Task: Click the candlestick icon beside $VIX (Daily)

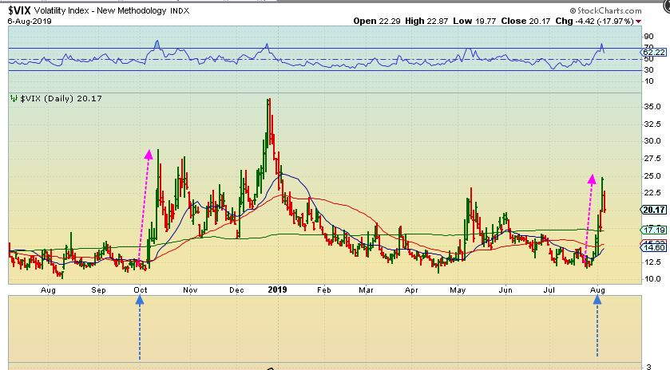Action: point(13,99)
